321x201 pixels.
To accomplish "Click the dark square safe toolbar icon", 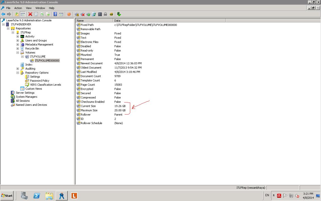I will tap(100, 14).
